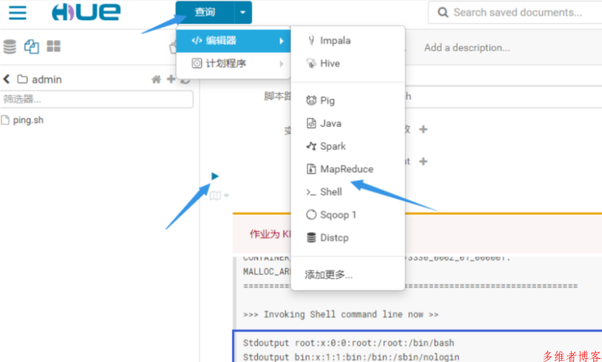Go to home folder icon

(x=156, y=79)
